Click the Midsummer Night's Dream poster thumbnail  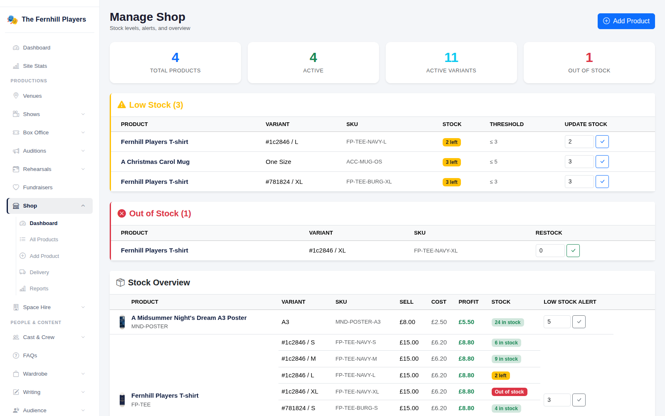(x=122, y=322)
